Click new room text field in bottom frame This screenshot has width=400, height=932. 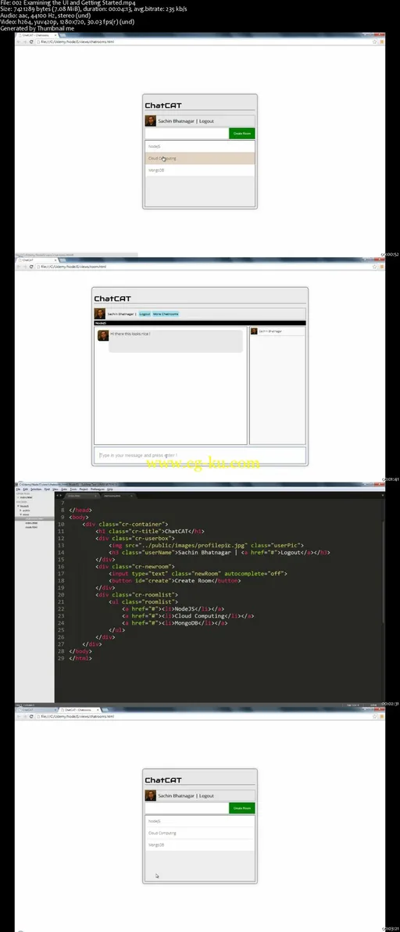(x=187, y=808)
